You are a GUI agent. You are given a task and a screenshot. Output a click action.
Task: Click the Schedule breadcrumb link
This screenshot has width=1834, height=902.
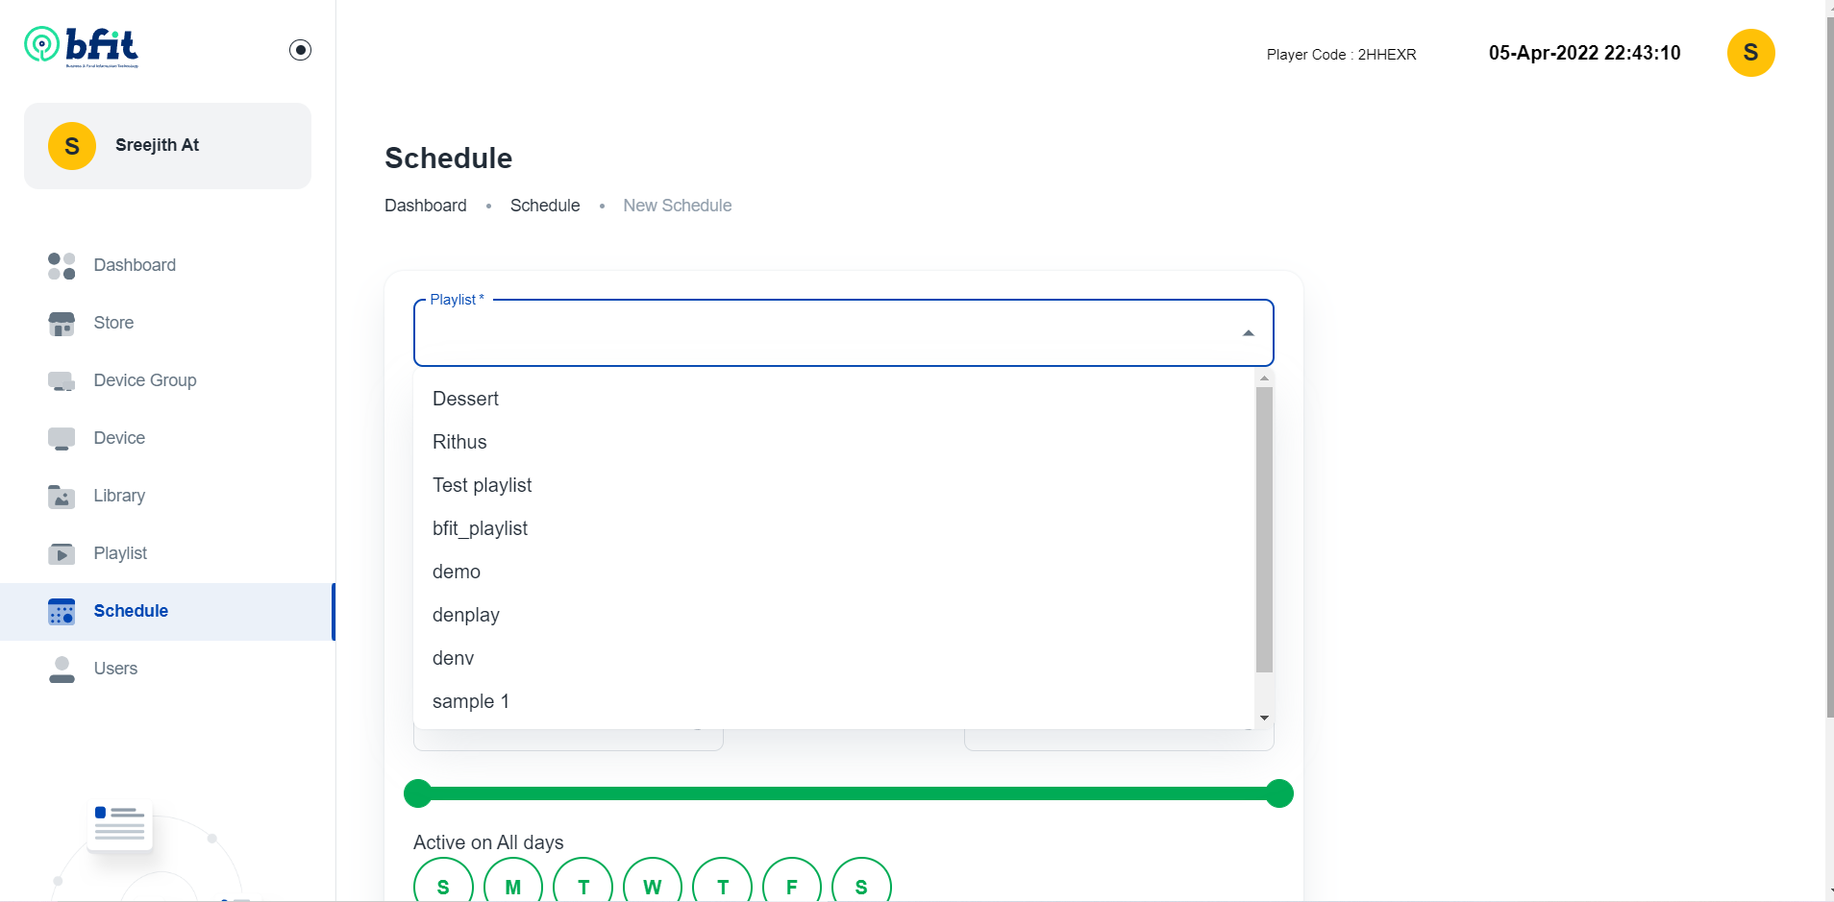544,206
